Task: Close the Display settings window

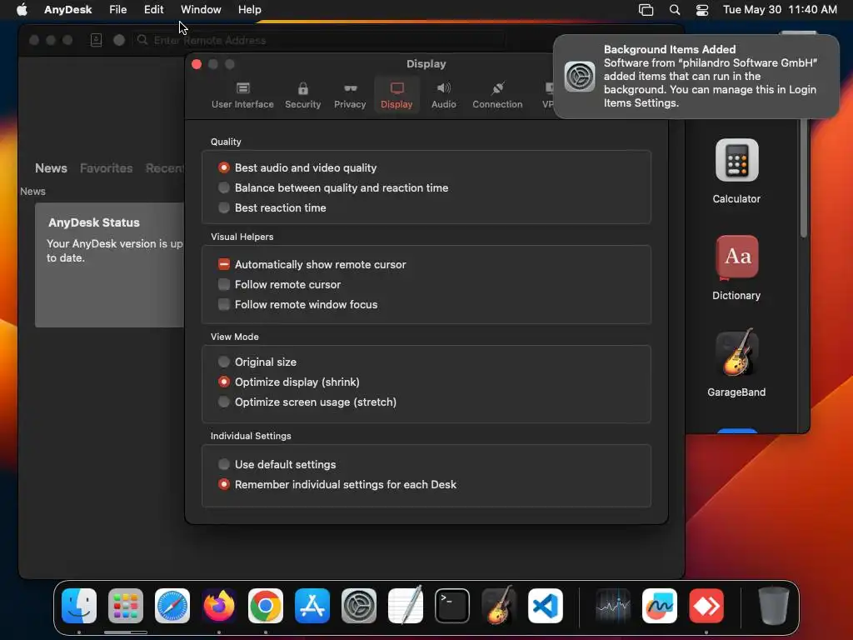Action: (197, 64)
